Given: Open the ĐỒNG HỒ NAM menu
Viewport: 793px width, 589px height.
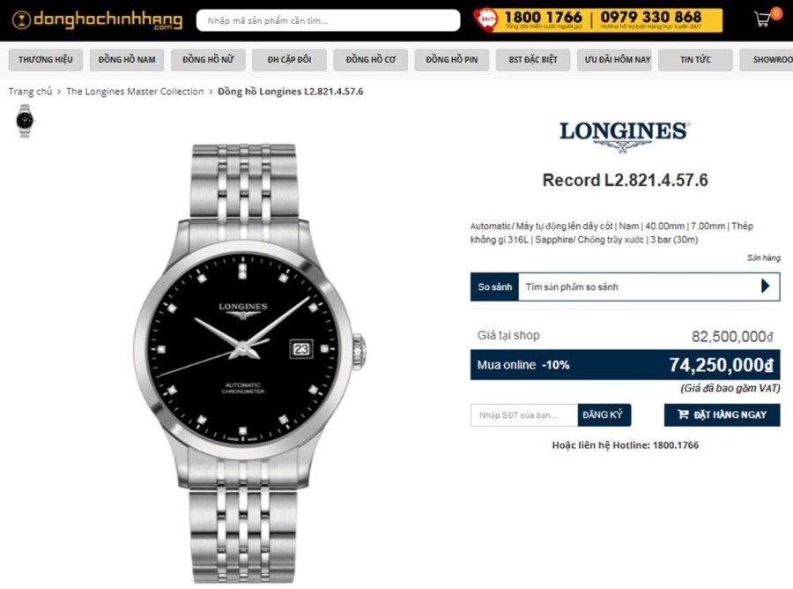Looking at the screenshot, I should point(127,60).
